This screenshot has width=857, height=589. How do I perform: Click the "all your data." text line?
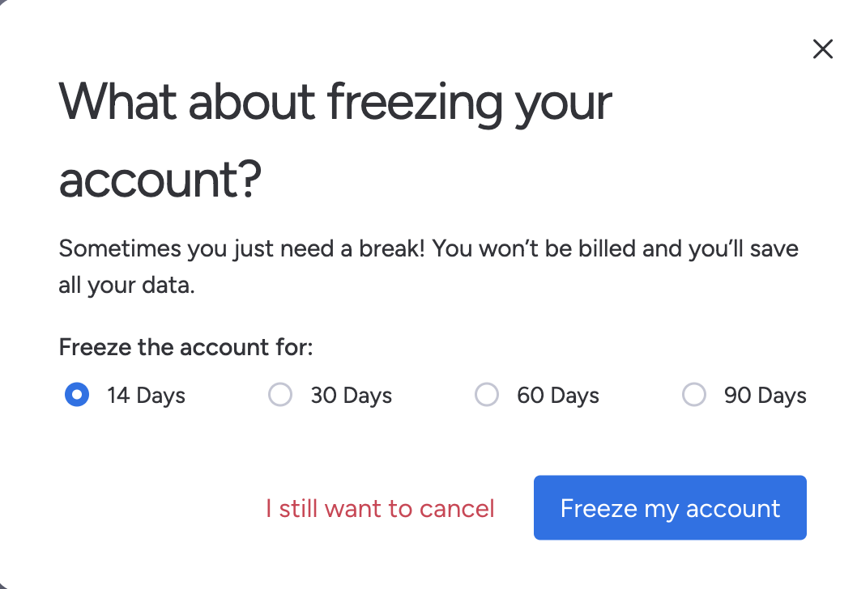coord(127,286)
